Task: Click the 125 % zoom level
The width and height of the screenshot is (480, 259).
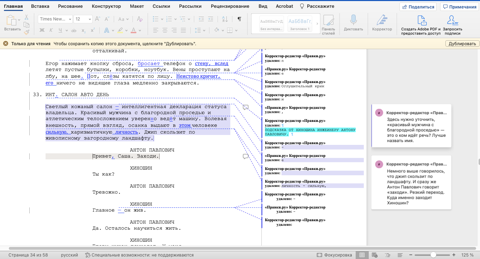Action: [x=467, y=255]
